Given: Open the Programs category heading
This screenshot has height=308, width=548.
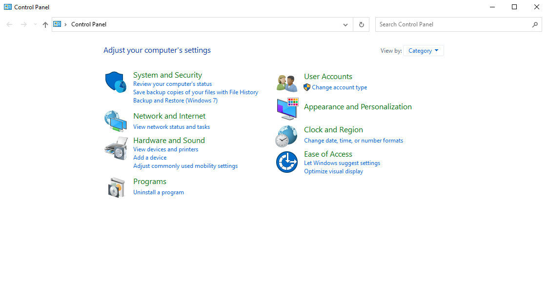Looking at the screenshot, I should 150,182.
